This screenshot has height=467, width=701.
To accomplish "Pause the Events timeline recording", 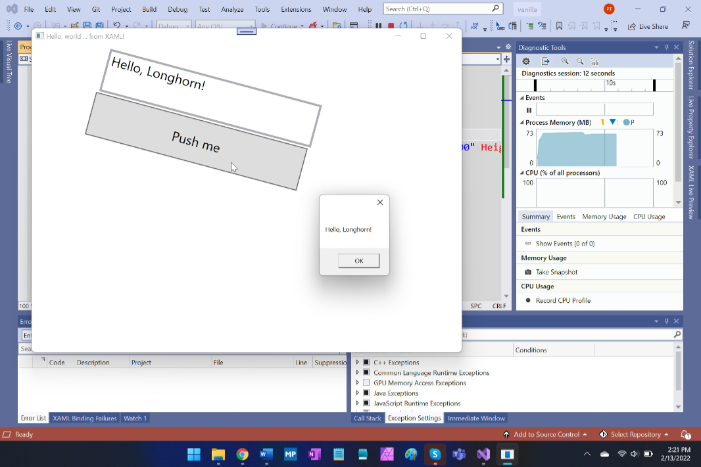I will (529, 110).
